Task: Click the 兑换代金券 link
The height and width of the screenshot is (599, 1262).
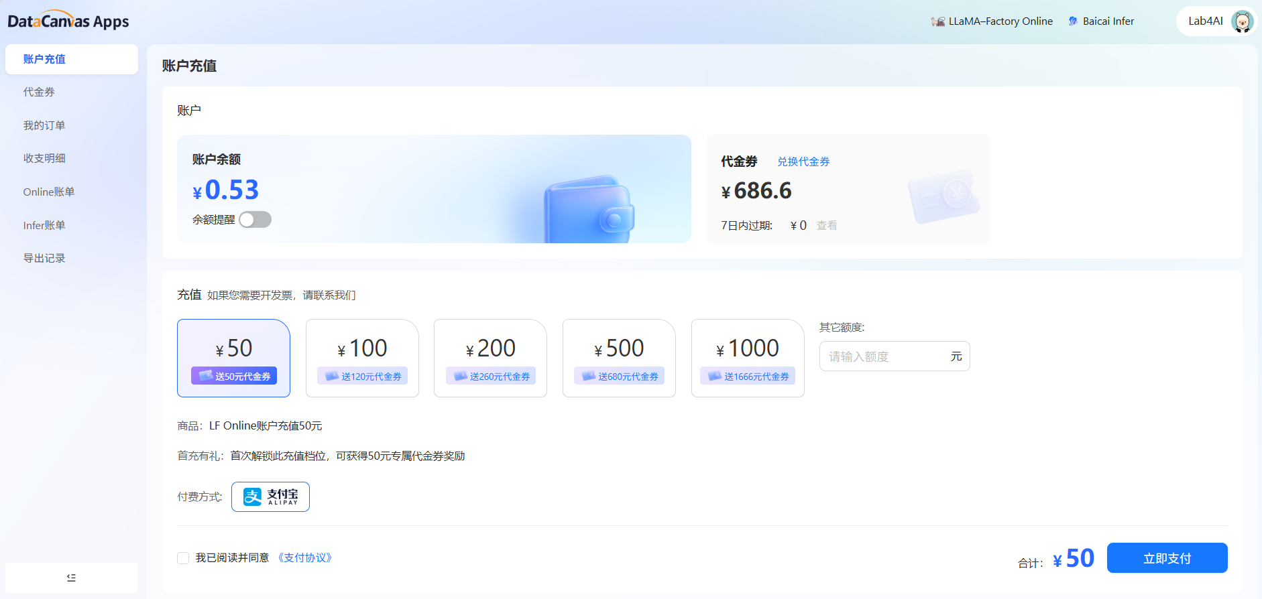Action: (x=803, y=161)
